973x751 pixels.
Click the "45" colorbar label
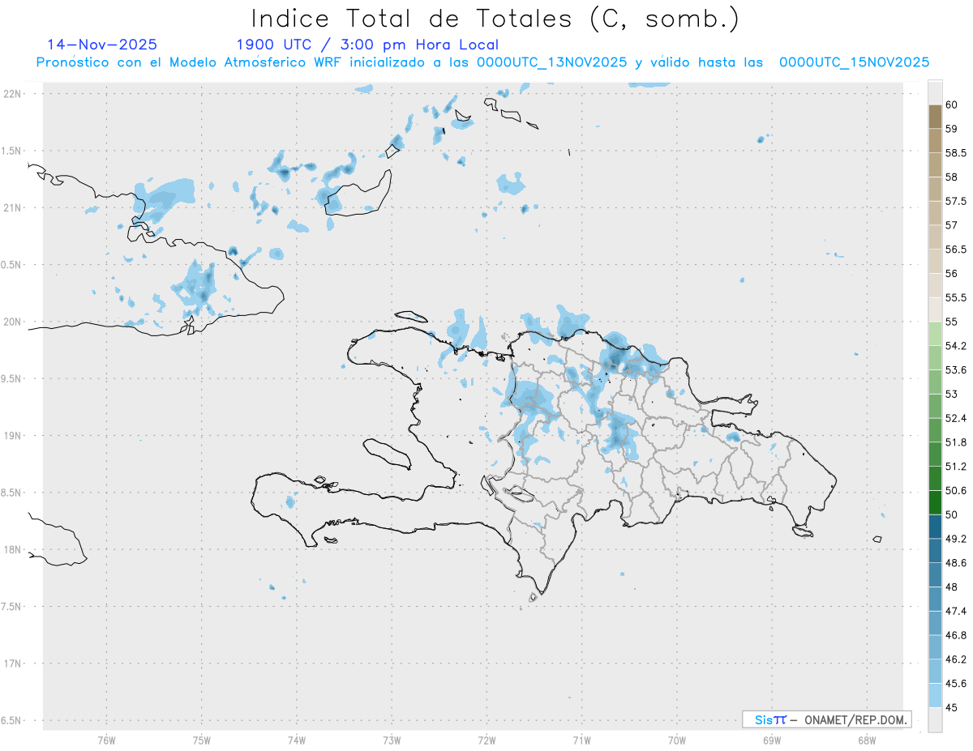(952, 707)
